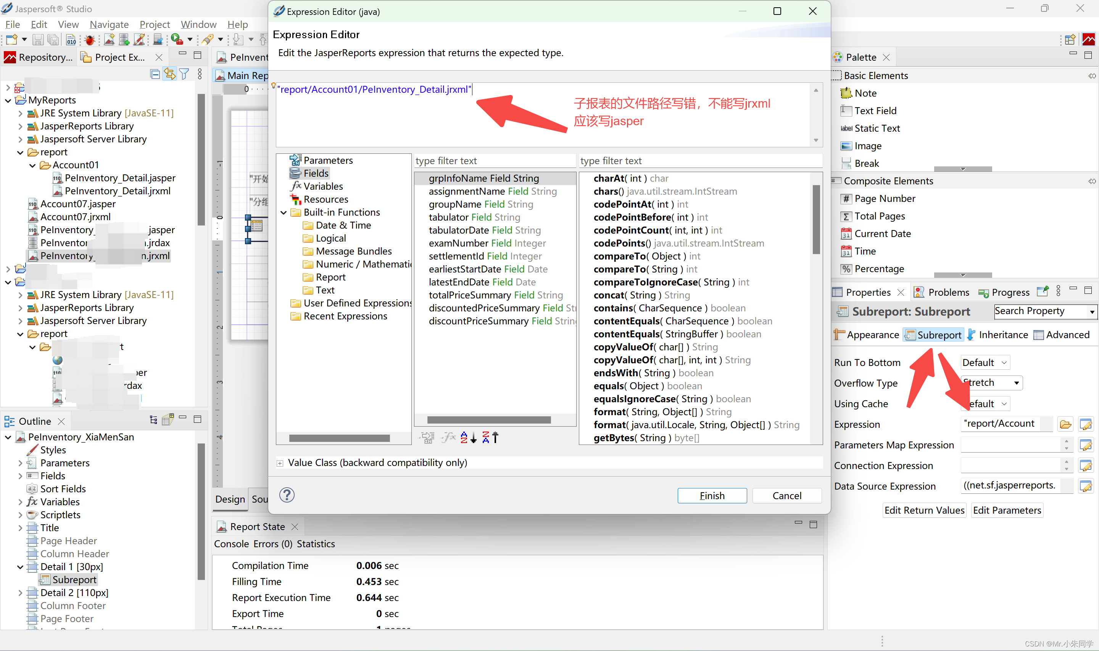
Task: Click the debug ladybug icon in toolbar
Action: pyautogui.click(x=89, y=39)
